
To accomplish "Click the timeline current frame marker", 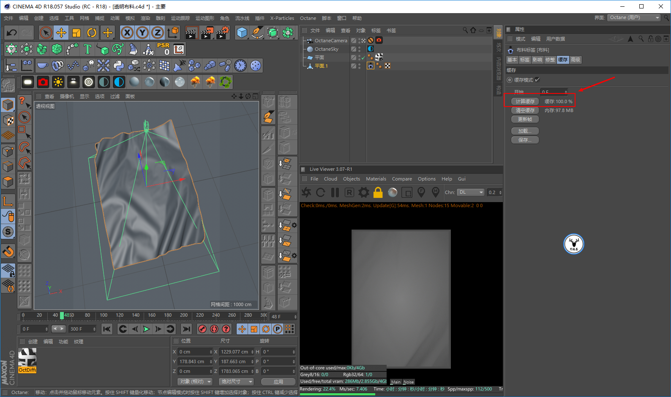I will 62,315.
